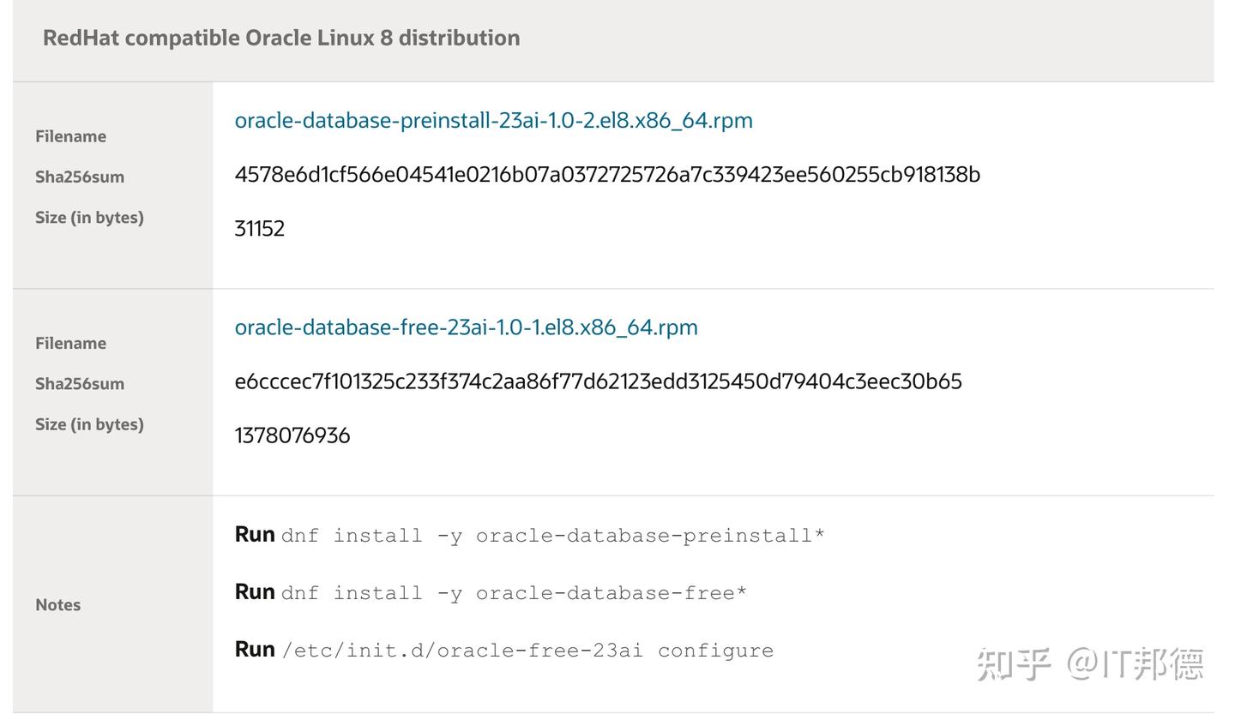Click the Zhihu @IT邦德 watermark

(1089, 664)
